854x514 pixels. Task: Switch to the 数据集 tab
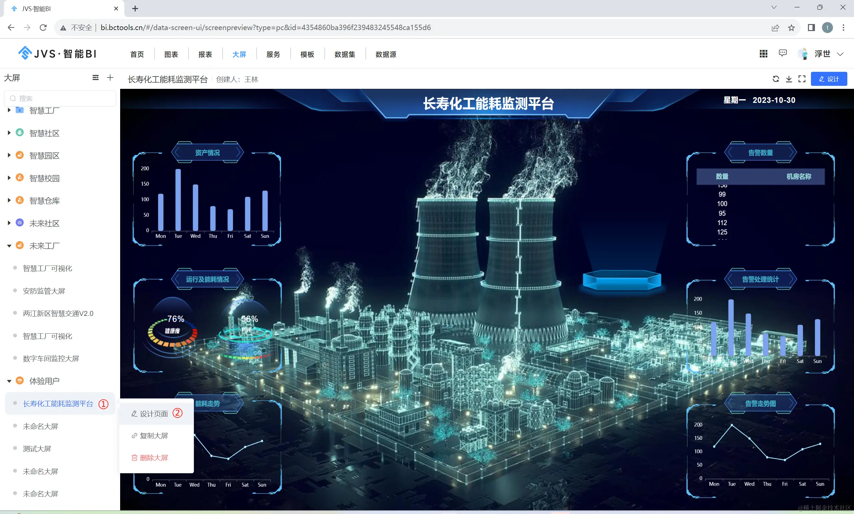point(345,54)
